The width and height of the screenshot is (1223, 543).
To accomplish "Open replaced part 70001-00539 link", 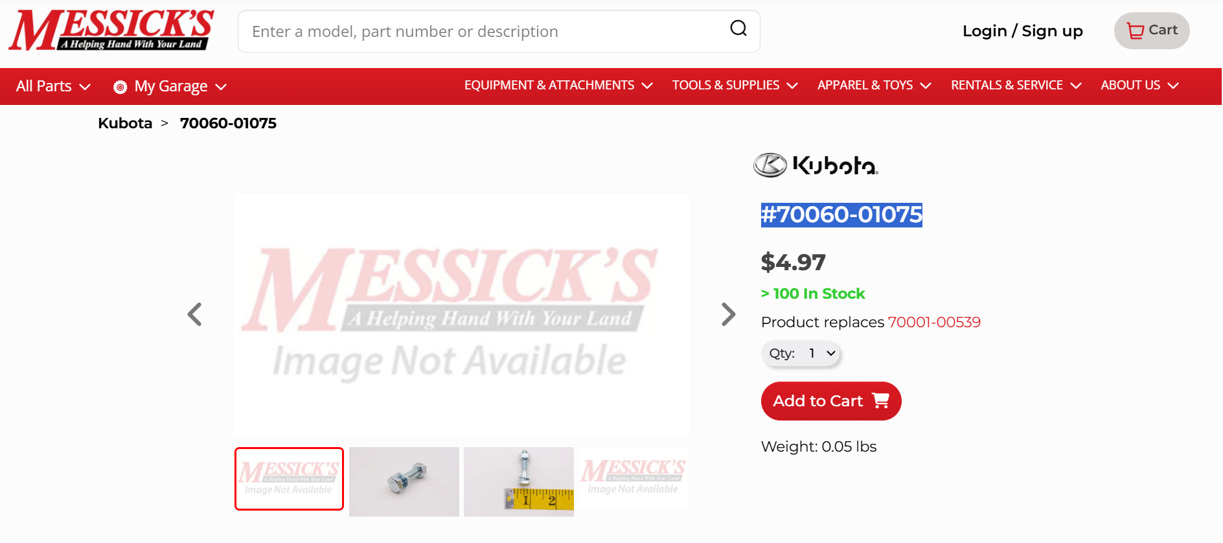I will [934, 322].
